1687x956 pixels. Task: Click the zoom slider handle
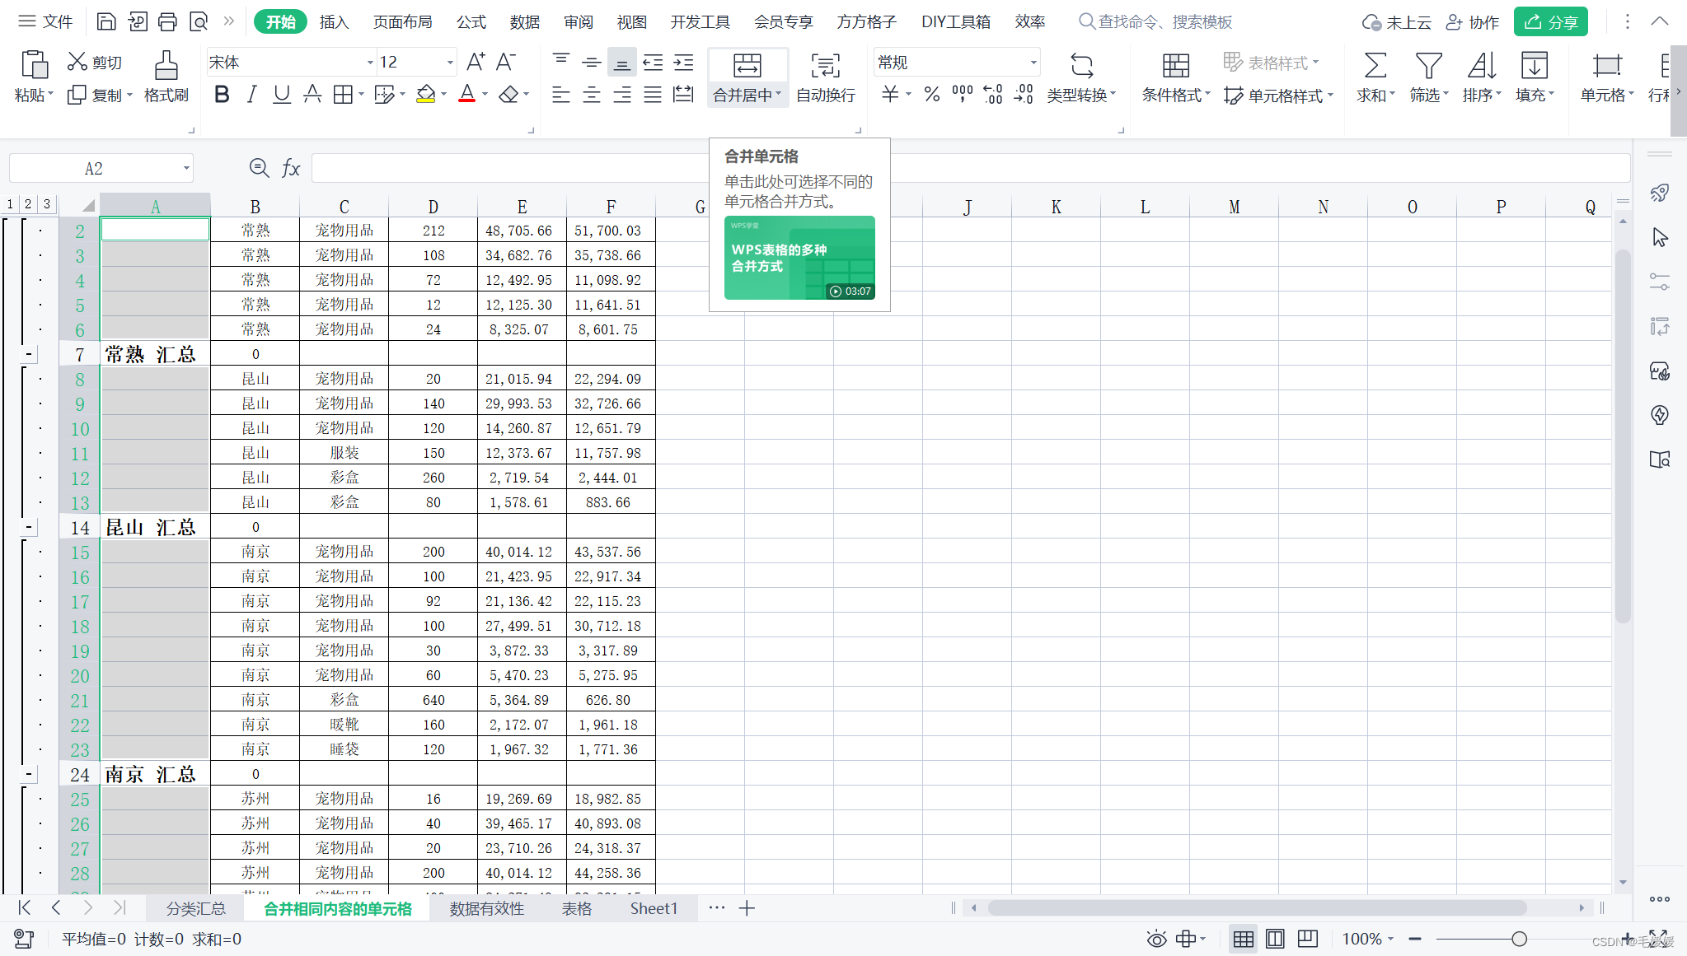point(1519,939)
